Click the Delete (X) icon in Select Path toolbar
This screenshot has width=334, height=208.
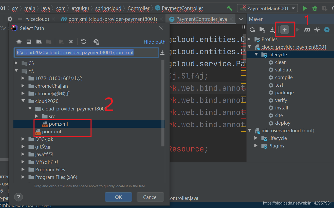[71, 42]
